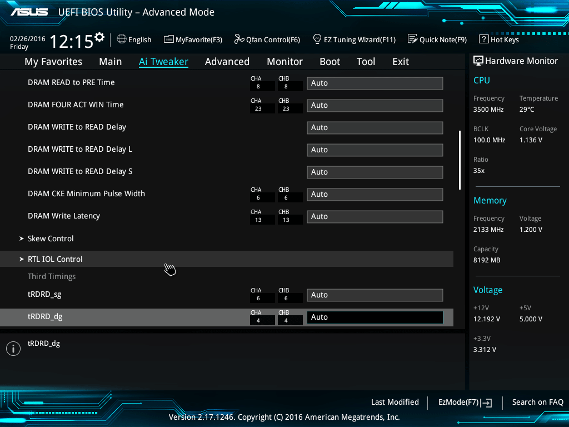Go to the Boot tab
Viewport: 569px width, 427px height.
[330, 62]
